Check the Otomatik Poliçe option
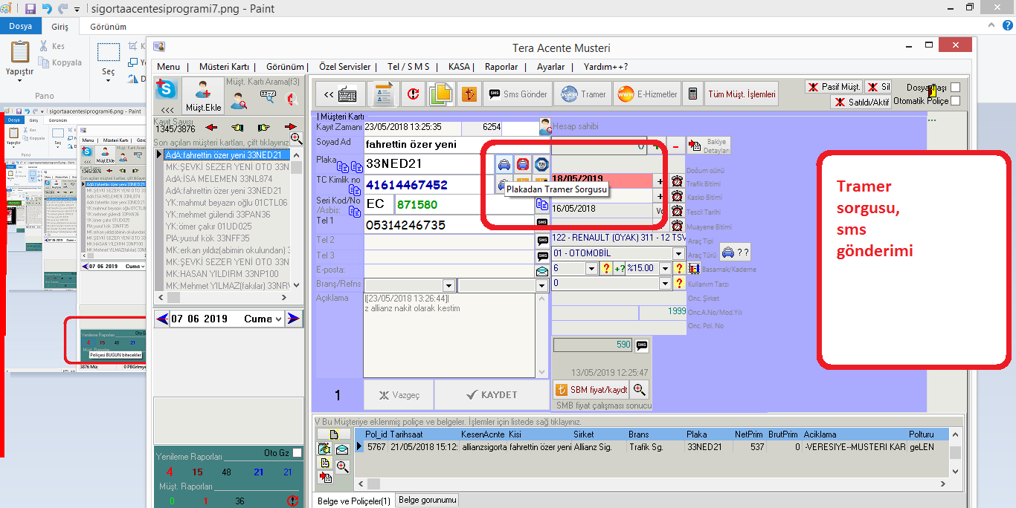The height and width of the screenshot is (508, 1016). [955, 102]
